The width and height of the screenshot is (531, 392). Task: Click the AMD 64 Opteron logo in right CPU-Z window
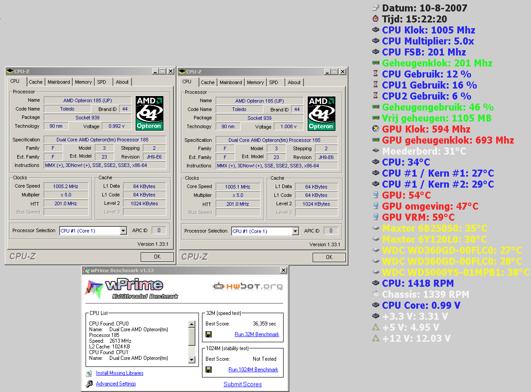pyautogui.click(x=322, y=113)
